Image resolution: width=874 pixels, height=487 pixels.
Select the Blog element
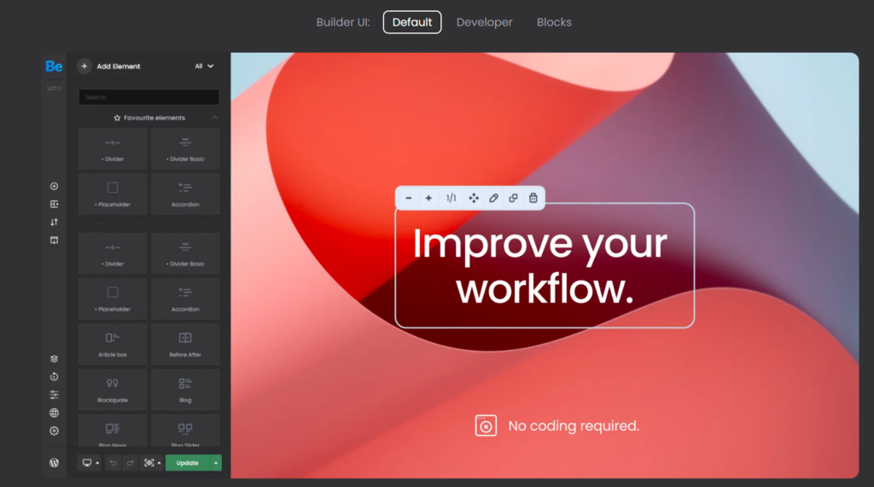(x=185, y=390)
